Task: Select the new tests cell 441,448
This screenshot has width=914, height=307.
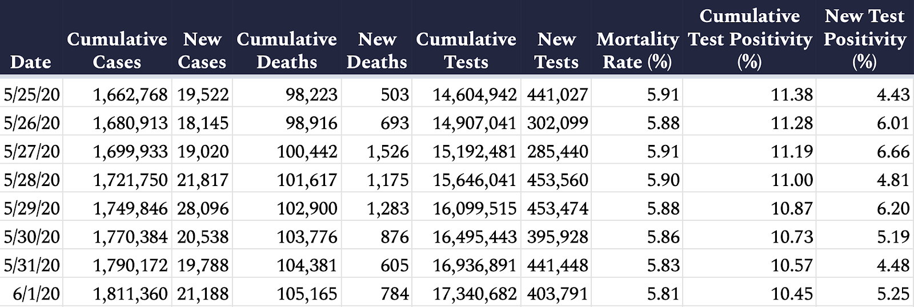Action: click(x=558, y=265)
